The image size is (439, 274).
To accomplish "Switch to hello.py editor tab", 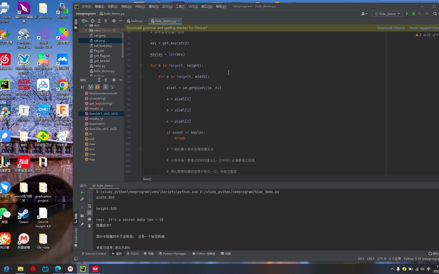I will click(x=137, y=21).
